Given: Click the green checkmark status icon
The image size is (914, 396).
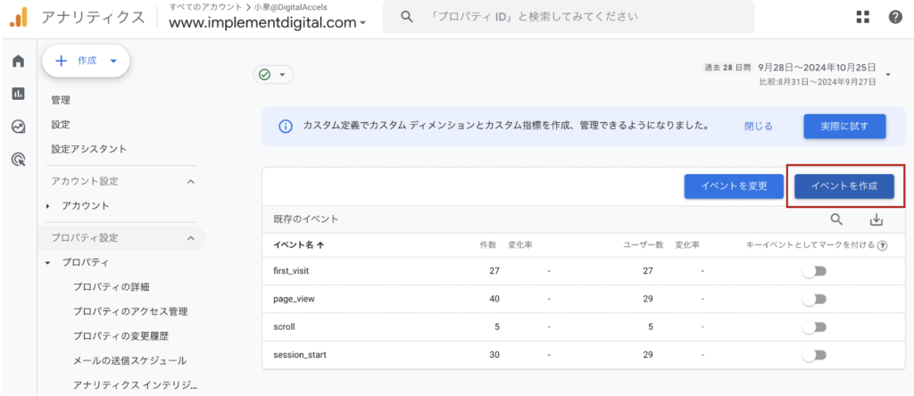Looking at the screenshot, I should click(264, 75).
